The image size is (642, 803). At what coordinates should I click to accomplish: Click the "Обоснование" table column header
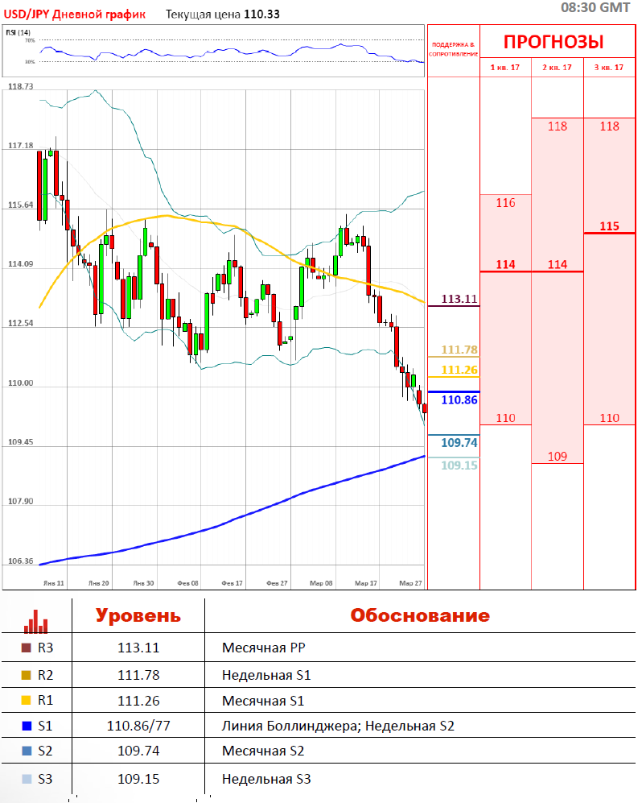pos(419,616)
